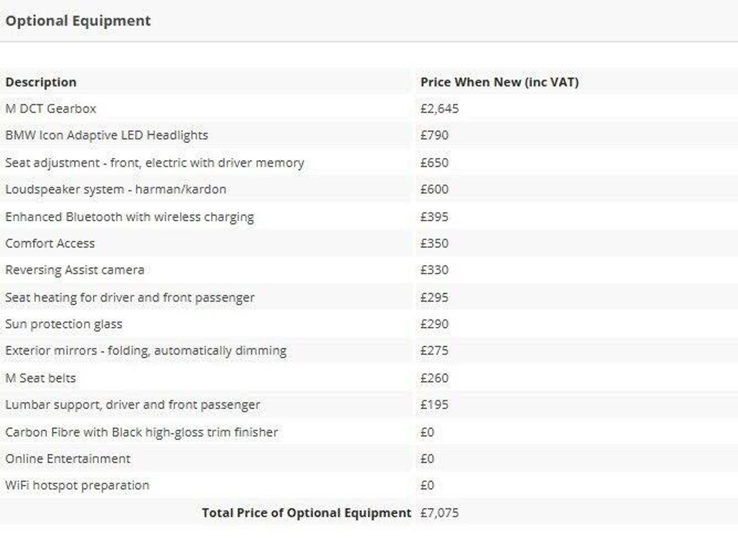Click the Price When New column header
This screenshot has height=542, width=738.
point(499,82)
